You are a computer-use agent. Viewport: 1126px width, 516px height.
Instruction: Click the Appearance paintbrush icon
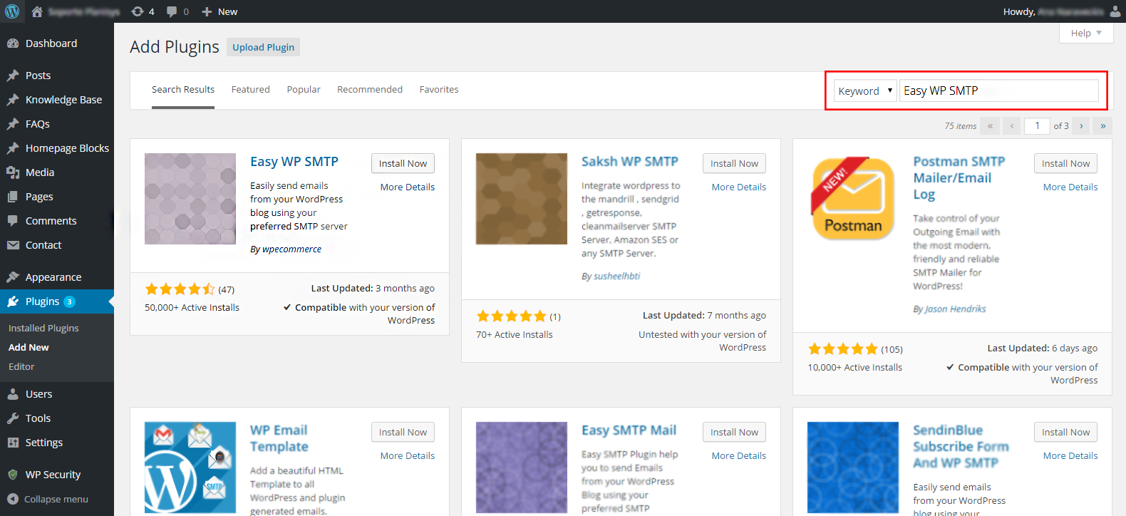(13, 277)
